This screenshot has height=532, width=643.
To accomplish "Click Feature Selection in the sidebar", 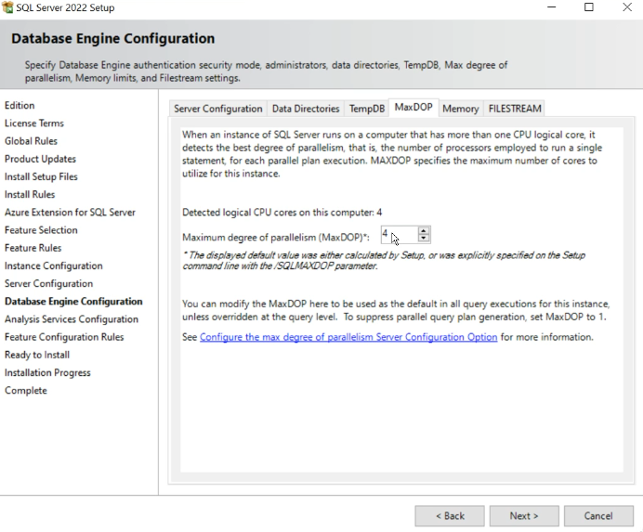I will pyautogui.click(x=41, y=230).
